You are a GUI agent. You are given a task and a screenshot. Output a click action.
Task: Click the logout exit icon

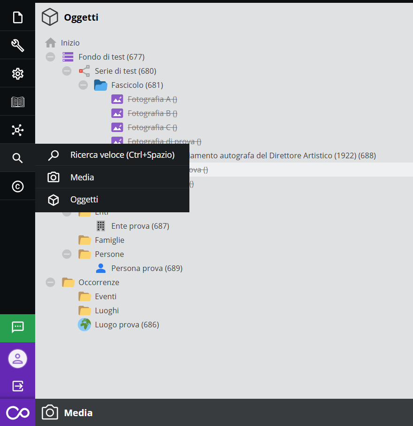(17, 386)
